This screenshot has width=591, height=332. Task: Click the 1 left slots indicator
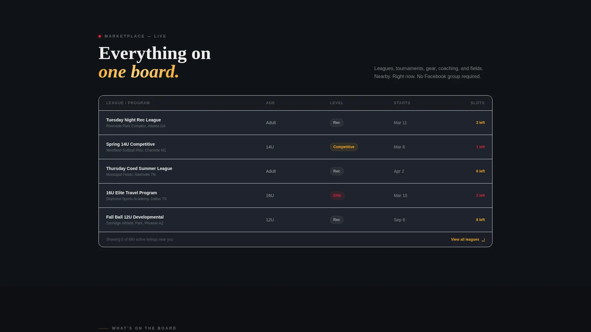[480, 147]
